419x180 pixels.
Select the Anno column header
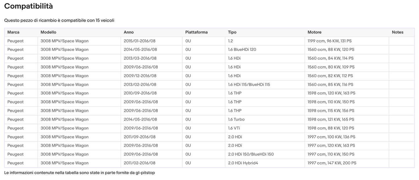click(x=129, y=32)
